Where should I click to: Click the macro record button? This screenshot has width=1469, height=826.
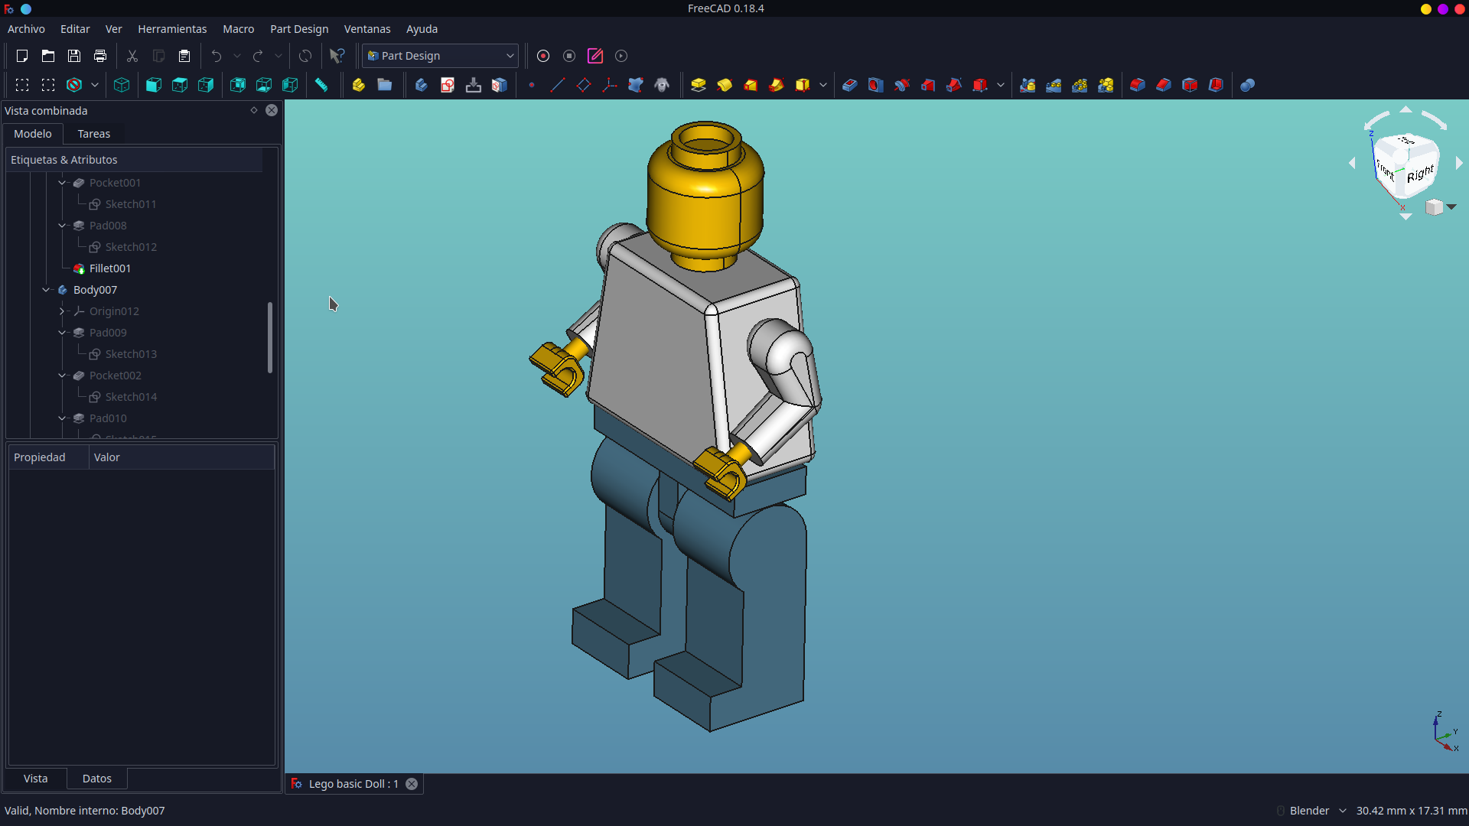(x=543, y=56)
